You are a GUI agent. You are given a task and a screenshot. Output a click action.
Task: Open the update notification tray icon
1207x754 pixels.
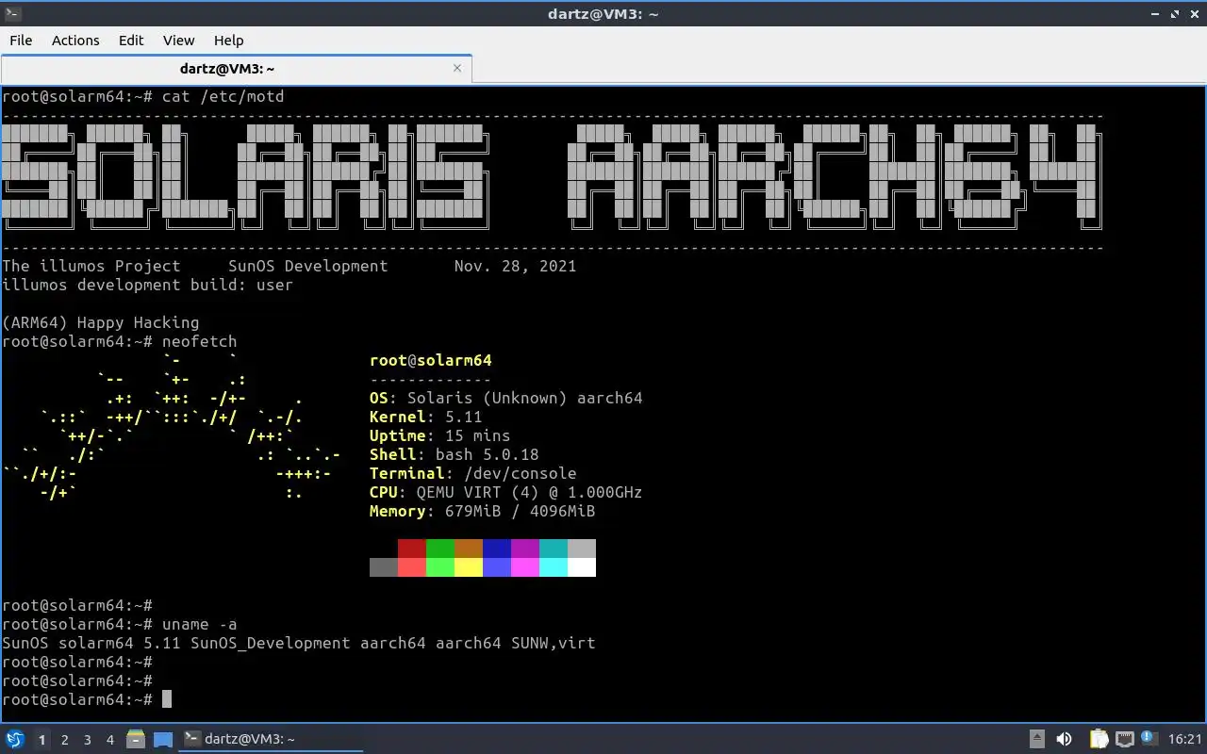[x=1149, y=738]
